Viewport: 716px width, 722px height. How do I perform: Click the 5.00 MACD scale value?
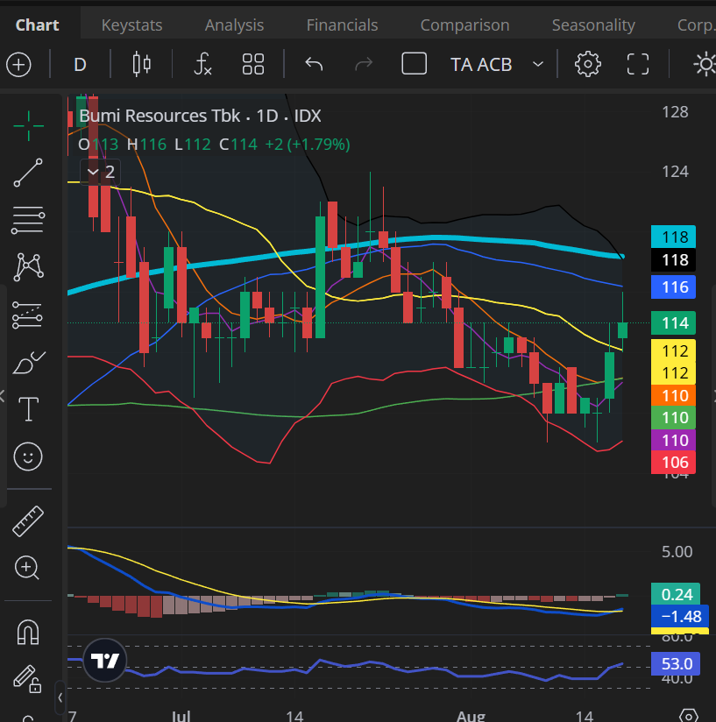tap(677, 552)
